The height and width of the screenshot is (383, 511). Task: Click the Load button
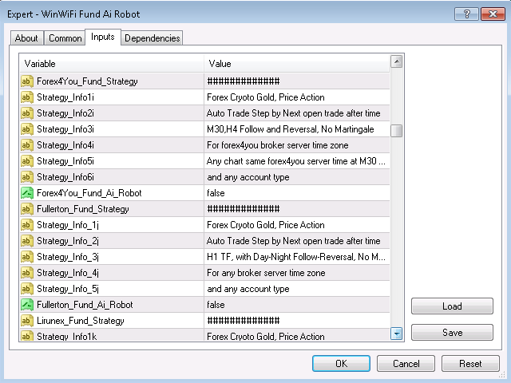coord(452,306)
